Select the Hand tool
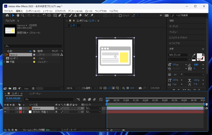 (x=18, y=16)
